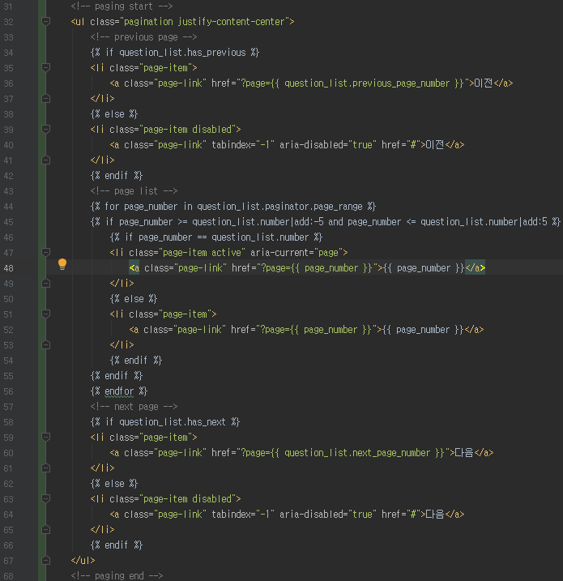Click line number 48 in the gutter
Screen dimensions: 563x581
9,268
